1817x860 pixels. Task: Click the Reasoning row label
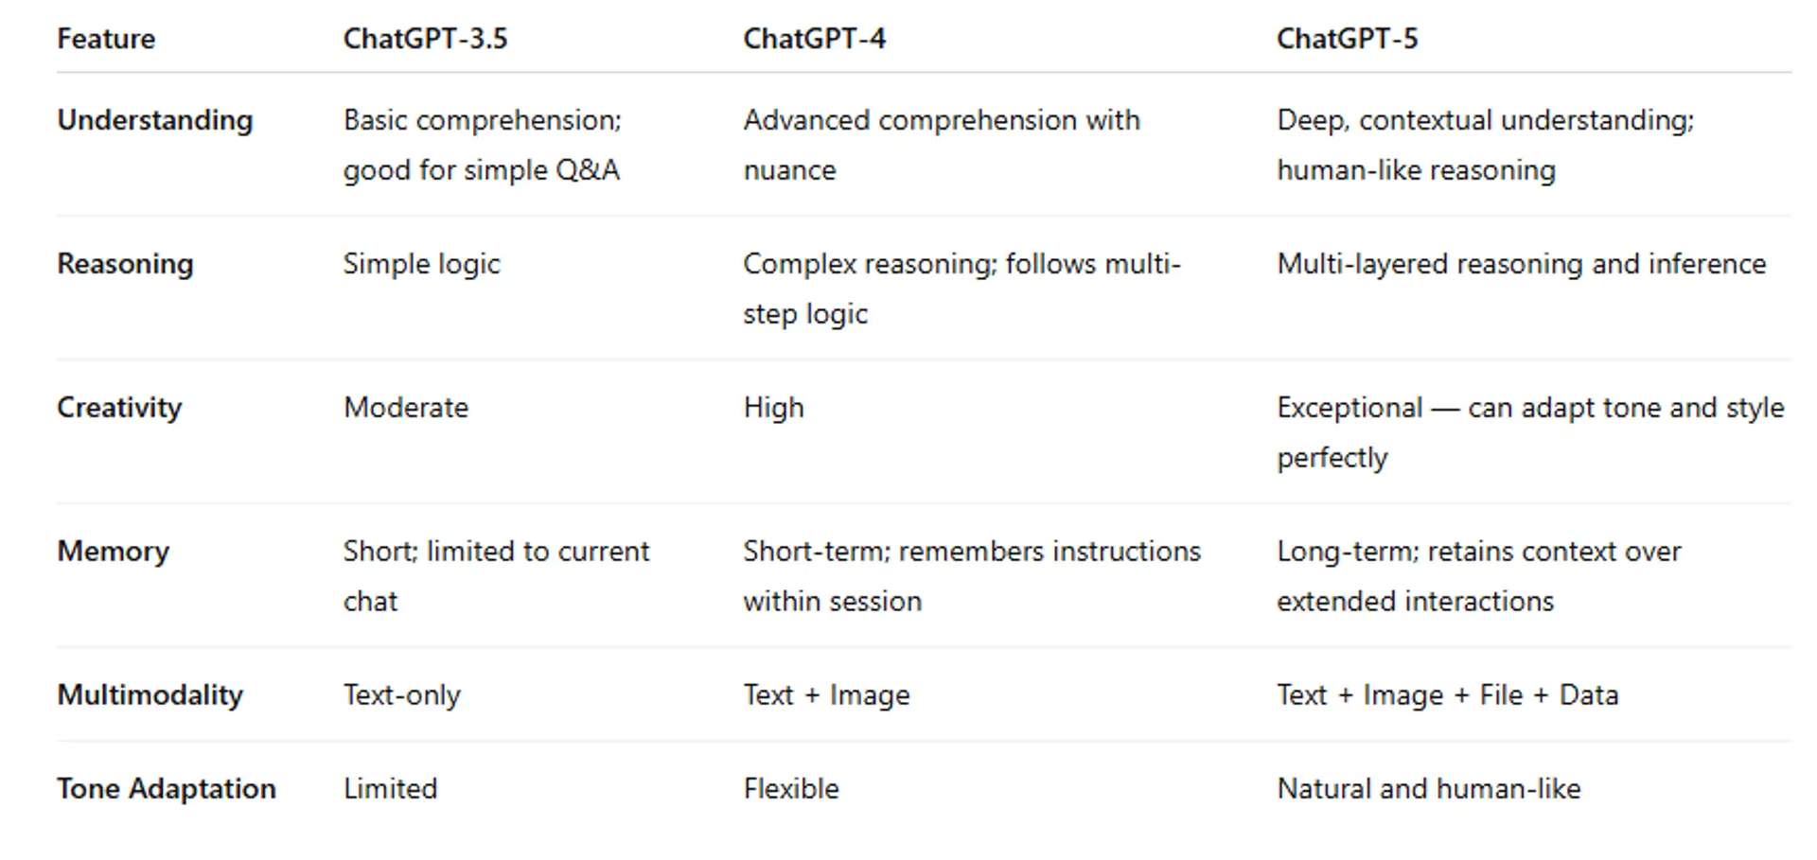point(125,264)
